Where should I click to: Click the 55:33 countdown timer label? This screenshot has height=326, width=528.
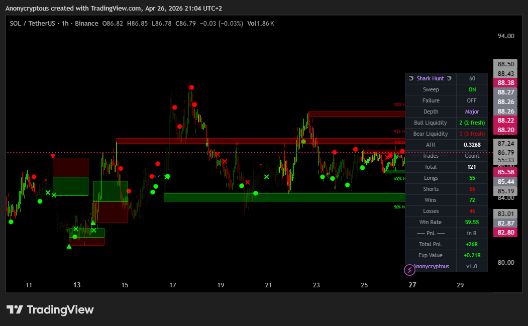[505, 160]
